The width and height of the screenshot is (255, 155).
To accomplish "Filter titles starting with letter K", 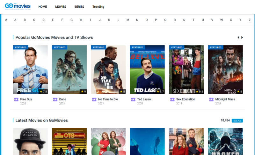I will tap(109, 20).
